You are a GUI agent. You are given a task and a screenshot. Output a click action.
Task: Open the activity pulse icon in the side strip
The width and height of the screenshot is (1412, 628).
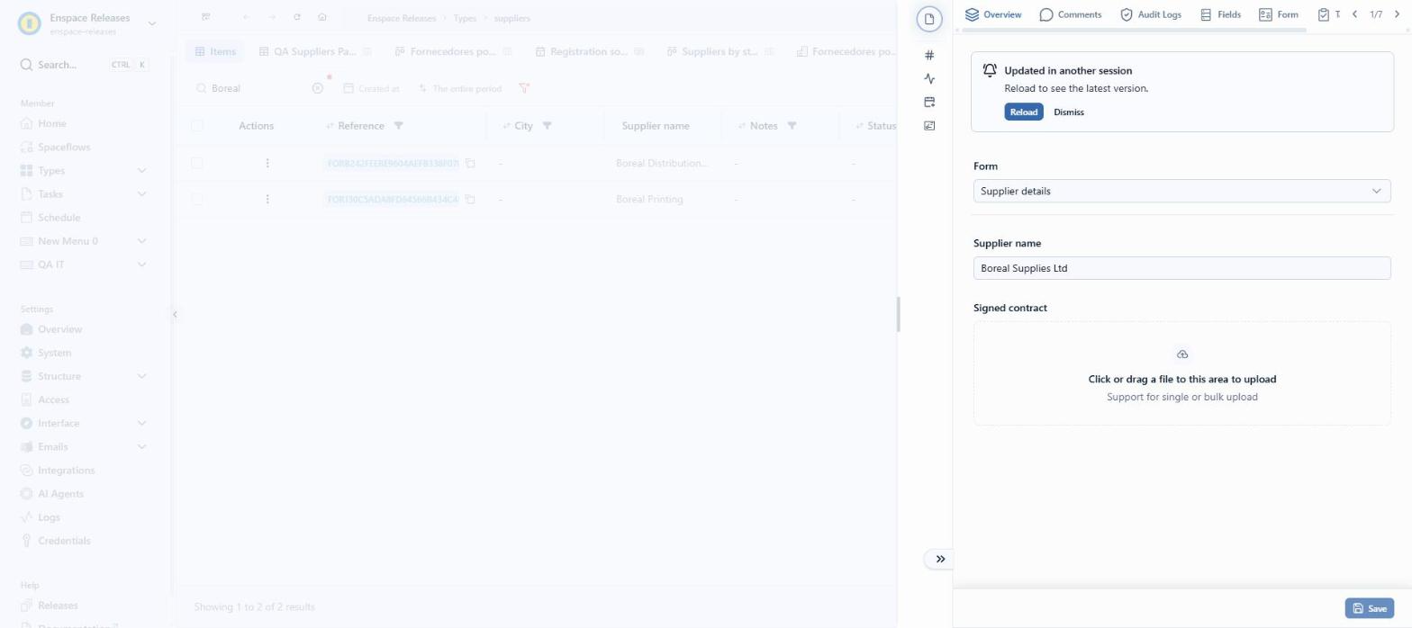point(929,79)
